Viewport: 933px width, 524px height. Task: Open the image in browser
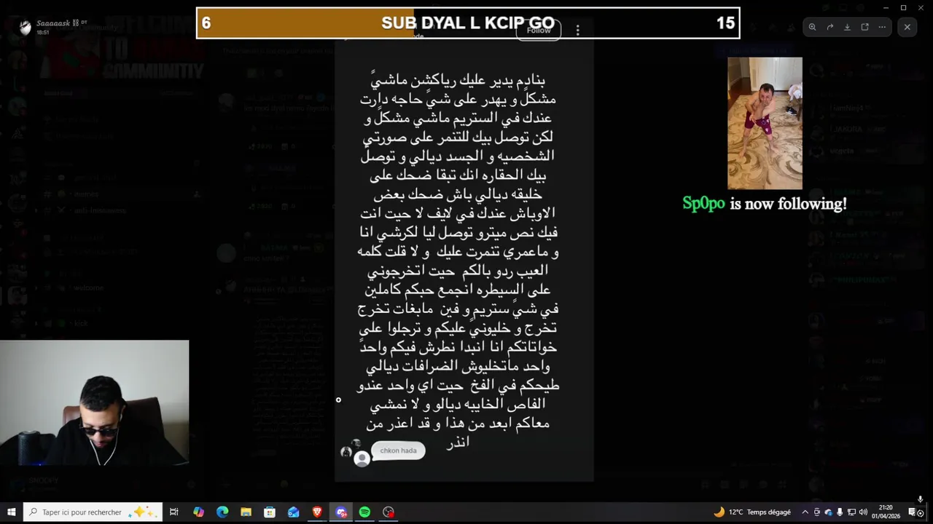click(x=864, y=27)
